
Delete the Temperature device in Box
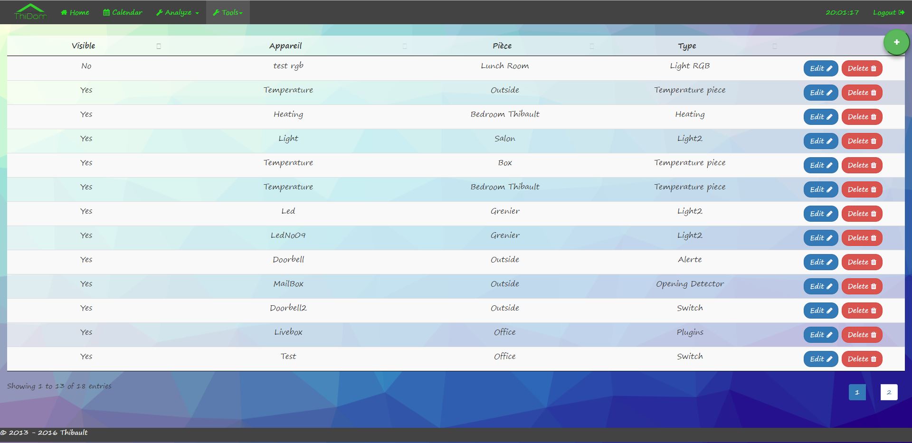click(x=862, y=165)
